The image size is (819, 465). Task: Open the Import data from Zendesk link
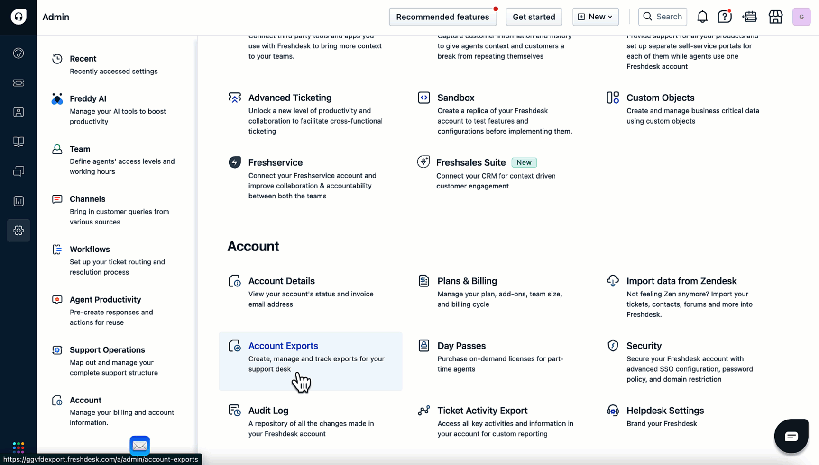click(681, 281)
